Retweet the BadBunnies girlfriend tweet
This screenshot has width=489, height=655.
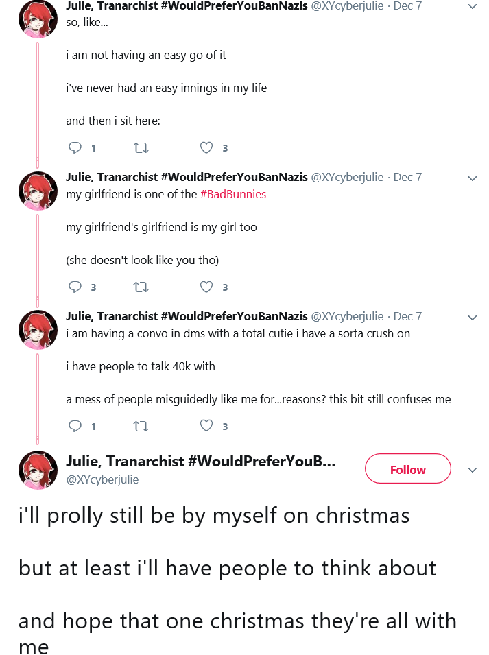point(141,287)
